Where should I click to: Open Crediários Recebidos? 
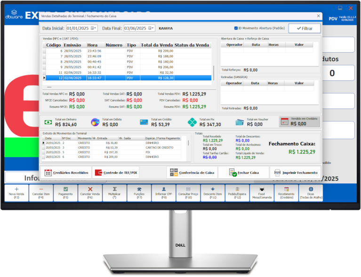[x=66, y=173]
